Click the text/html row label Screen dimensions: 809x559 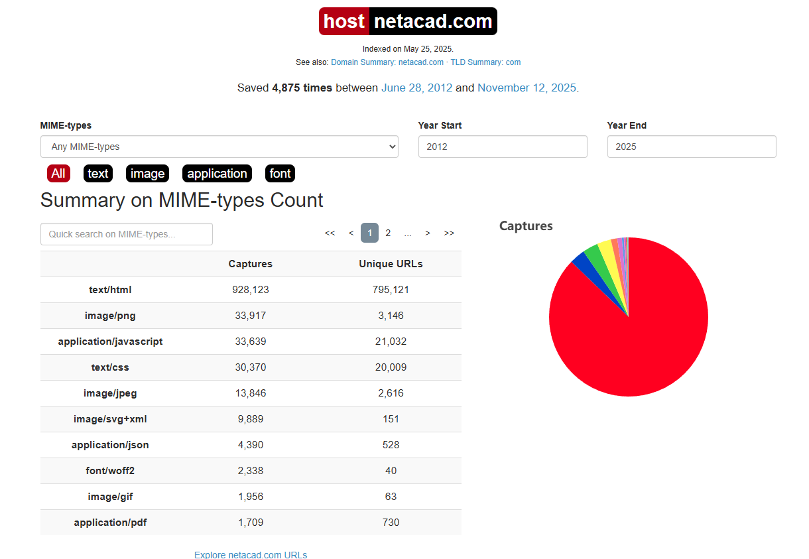coord(110,290)
